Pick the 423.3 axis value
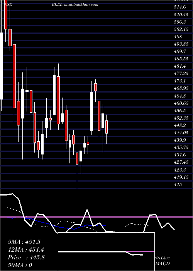This screenshot has width=193, height=271. point(180,170)
